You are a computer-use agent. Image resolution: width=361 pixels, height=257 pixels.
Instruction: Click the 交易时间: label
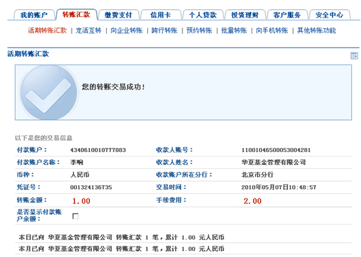click(171, 187)
